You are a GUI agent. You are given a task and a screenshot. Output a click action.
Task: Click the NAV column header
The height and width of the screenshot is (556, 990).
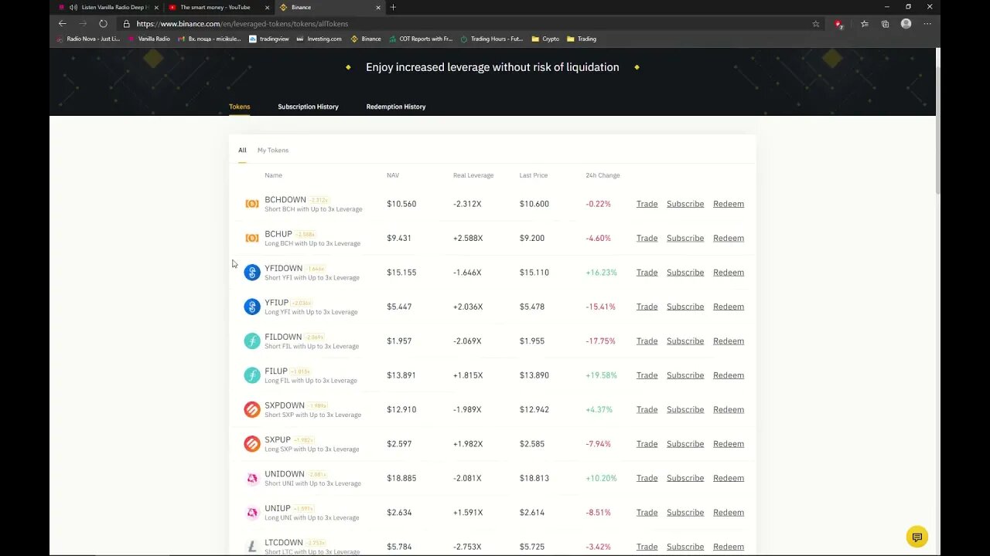[393, 175]
